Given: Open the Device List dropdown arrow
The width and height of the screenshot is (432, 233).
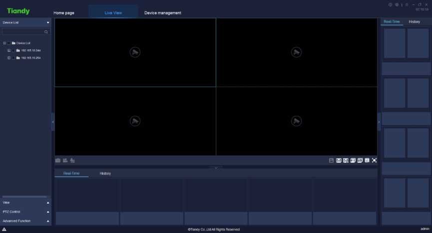Looking at the screenshot, I should [x=48, y=22].
